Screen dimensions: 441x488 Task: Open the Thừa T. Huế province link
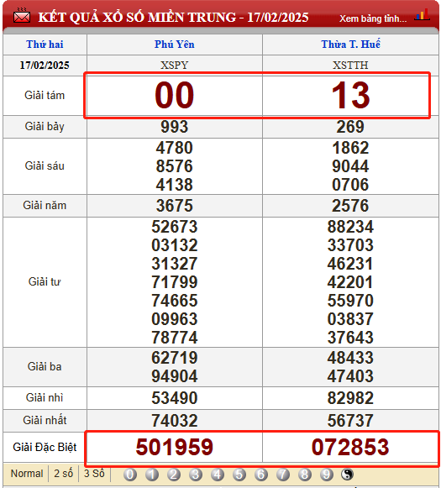coord(351,45)
